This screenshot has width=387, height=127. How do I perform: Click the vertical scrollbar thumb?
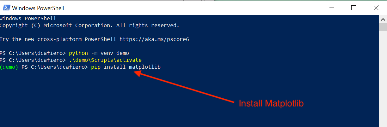click(383, 27)
